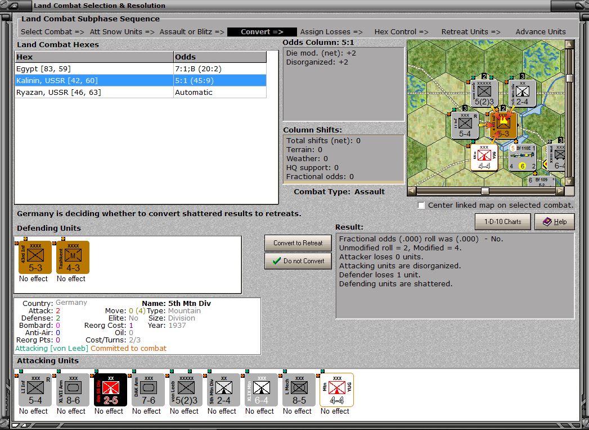Select the 5th Mtn Div 2-4 unit
589x430 pixels.
coord(223,390)
